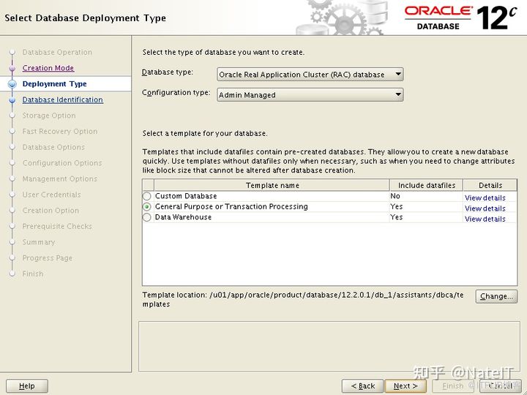Click the Next button
The width and height of the screenshot is (527, 395).
[405, 386]
